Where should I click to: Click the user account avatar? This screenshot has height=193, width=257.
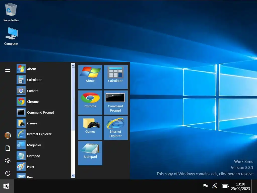coord(8,135)
